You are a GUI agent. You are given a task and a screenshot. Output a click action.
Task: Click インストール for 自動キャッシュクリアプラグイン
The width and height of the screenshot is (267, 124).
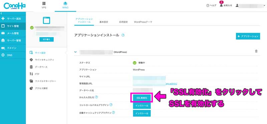pyautogui.click(x=142, y=113)
